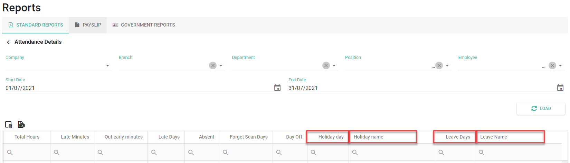Screen dimensions: 570x163
Task: Click the column chooser icon
Action: click(9, 124)
